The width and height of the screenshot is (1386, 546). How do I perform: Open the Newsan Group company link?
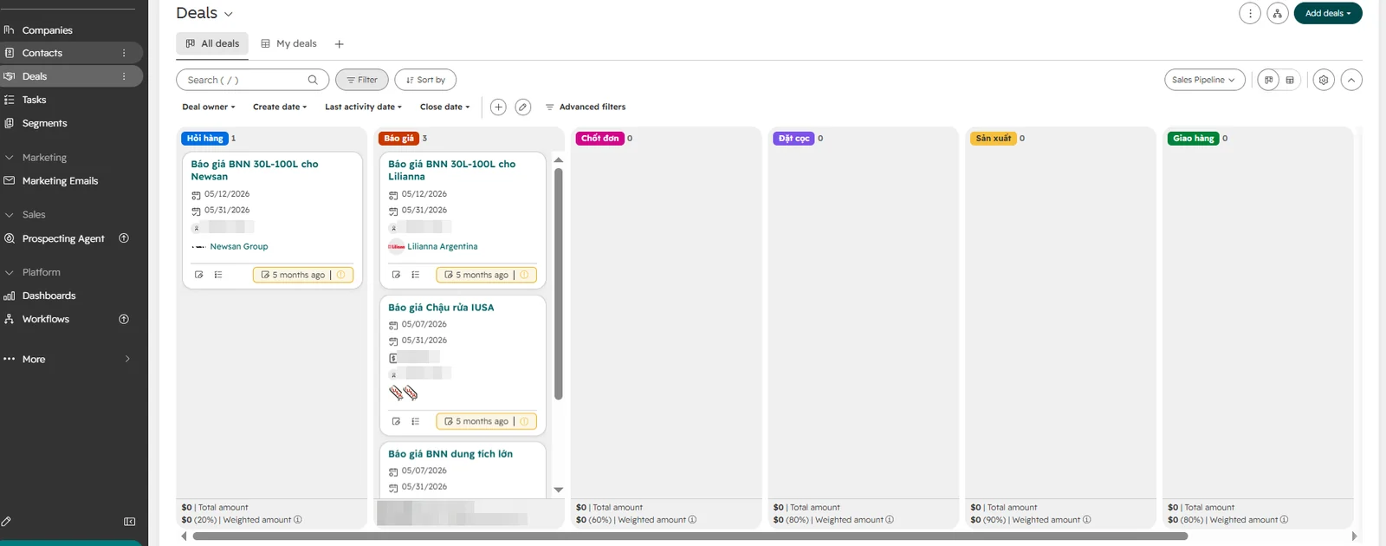click(239, 247)
